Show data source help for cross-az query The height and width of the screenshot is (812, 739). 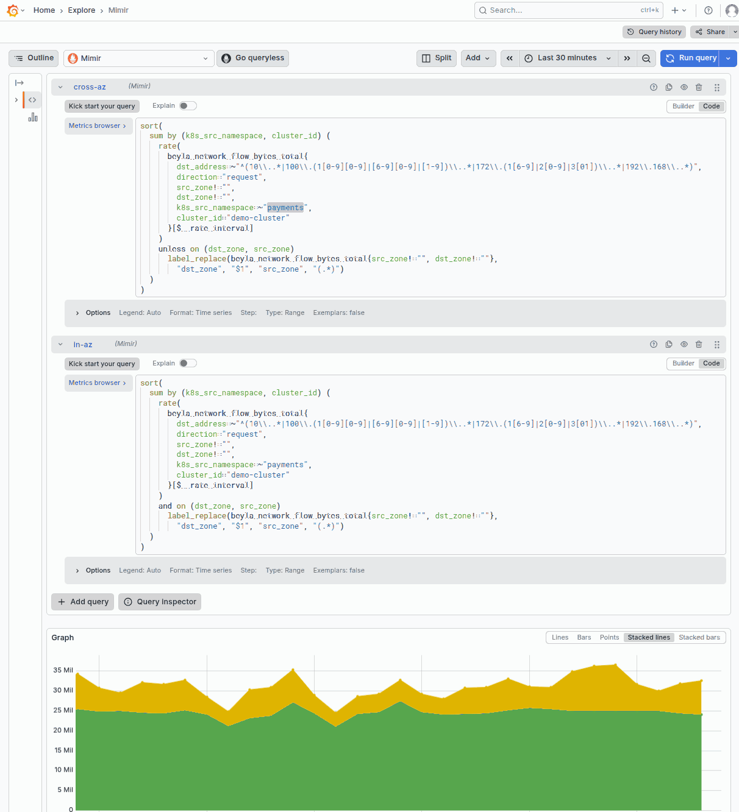(654, 87)
